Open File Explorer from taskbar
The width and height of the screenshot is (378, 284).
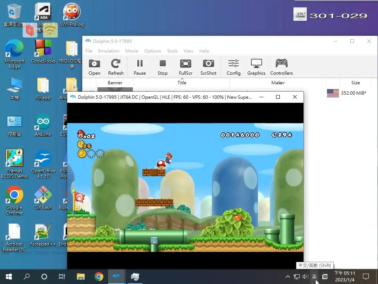pos(80,277)
